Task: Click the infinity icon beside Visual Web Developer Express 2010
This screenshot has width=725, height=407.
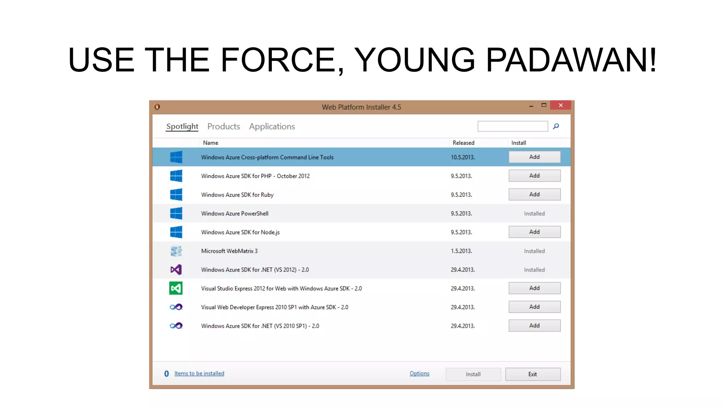Action: [176, 307]
